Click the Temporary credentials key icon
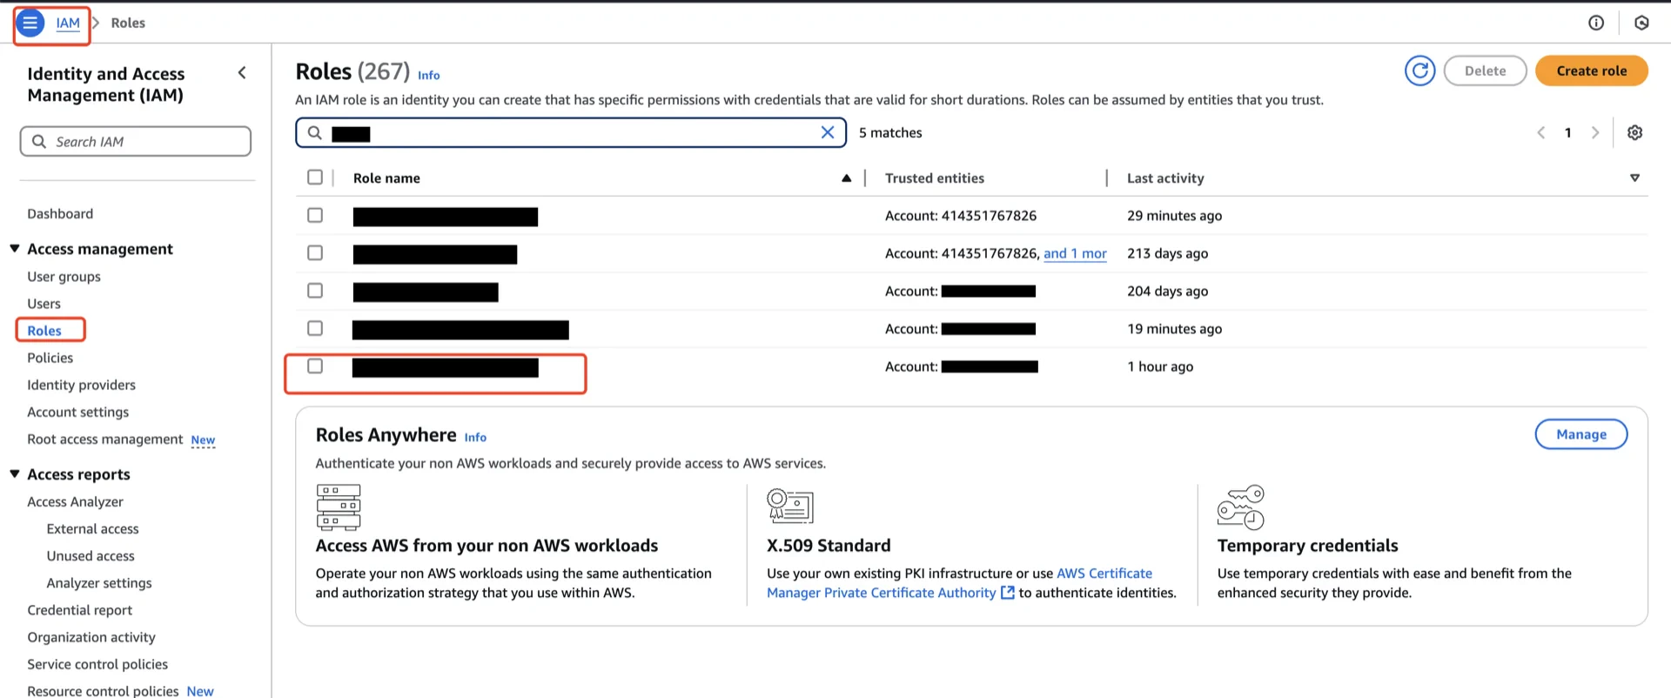 [x=1241, y=507]
